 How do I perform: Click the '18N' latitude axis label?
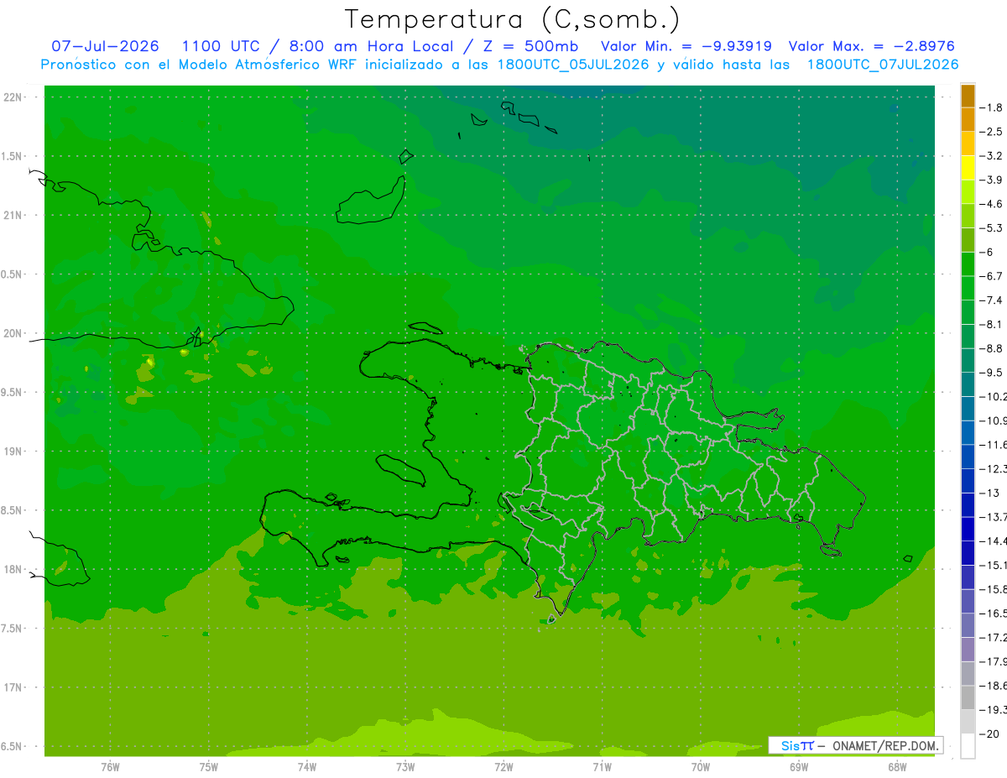point(13,569)
